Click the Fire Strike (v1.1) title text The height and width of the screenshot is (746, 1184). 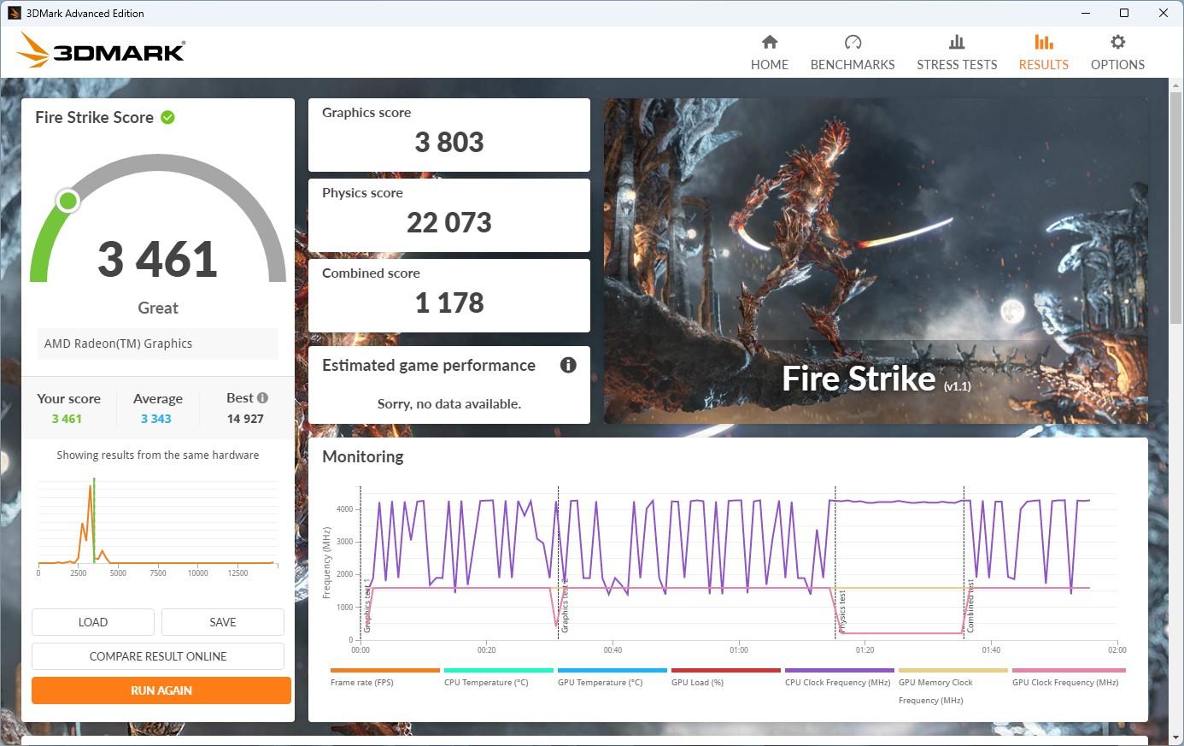click(x=876, y=379)
